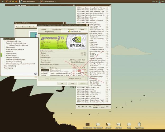Viewport: 165px width, 132px height.
Task: Click REM button in playlist editor
Action: click(x=83, y=107)
